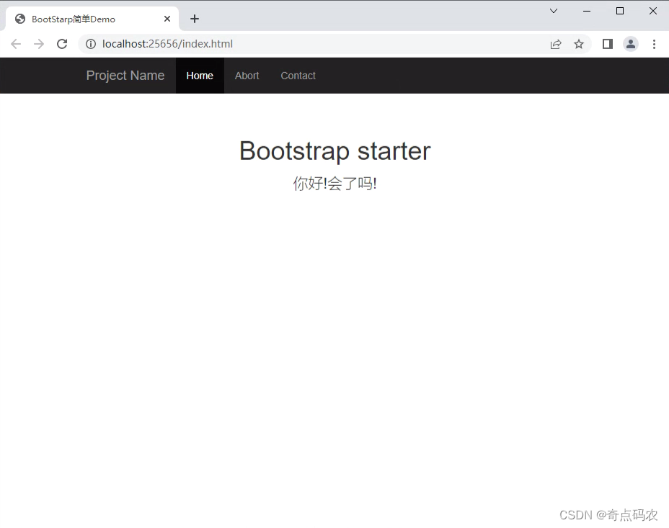Click the browser back arrow
The width and height of the screenshot is (669, 528).
coord(16,44)
